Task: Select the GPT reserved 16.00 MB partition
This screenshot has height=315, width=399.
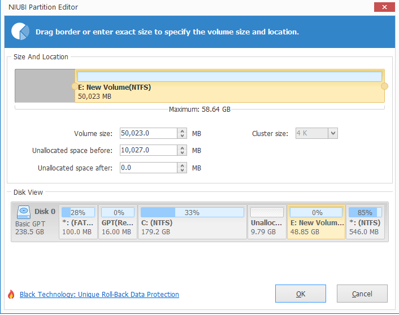Action: tap(118, 222)
